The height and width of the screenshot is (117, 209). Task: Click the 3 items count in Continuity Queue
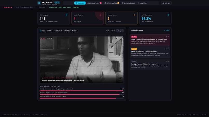pos(167,30)
